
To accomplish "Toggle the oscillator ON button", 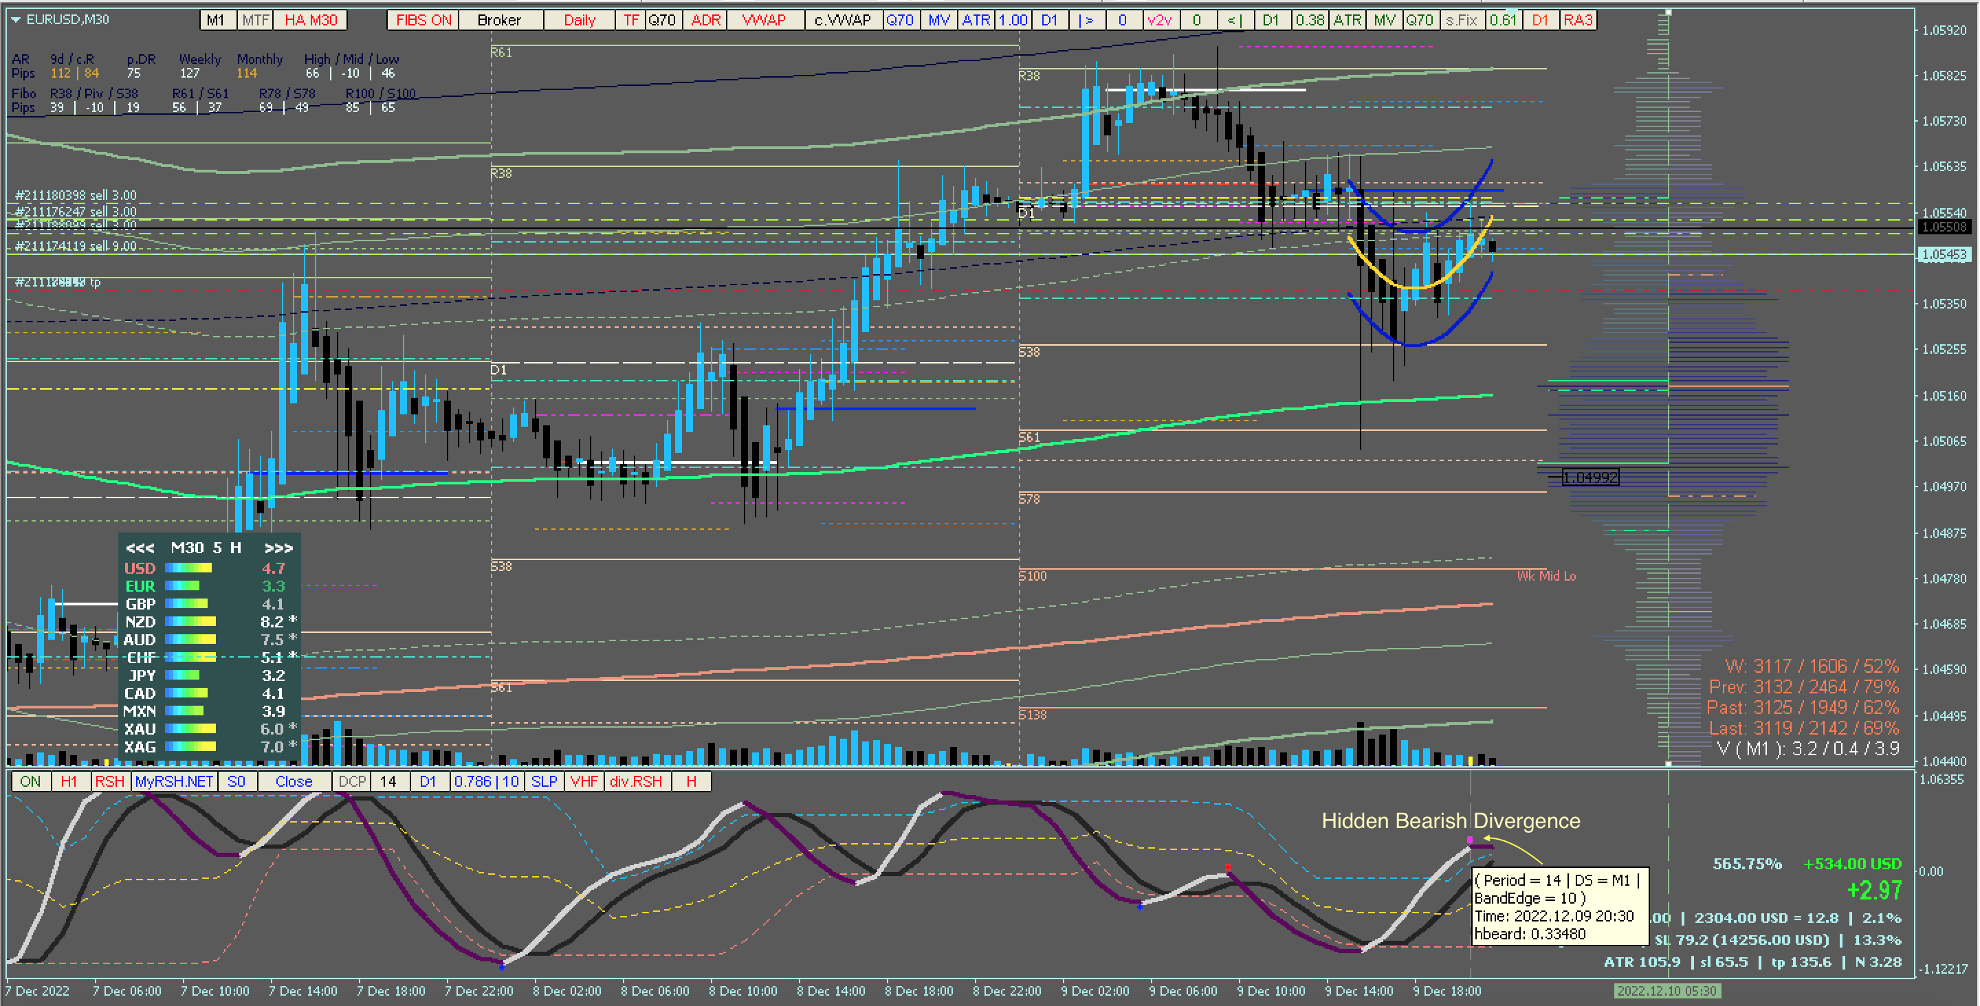I will point(30,781).
